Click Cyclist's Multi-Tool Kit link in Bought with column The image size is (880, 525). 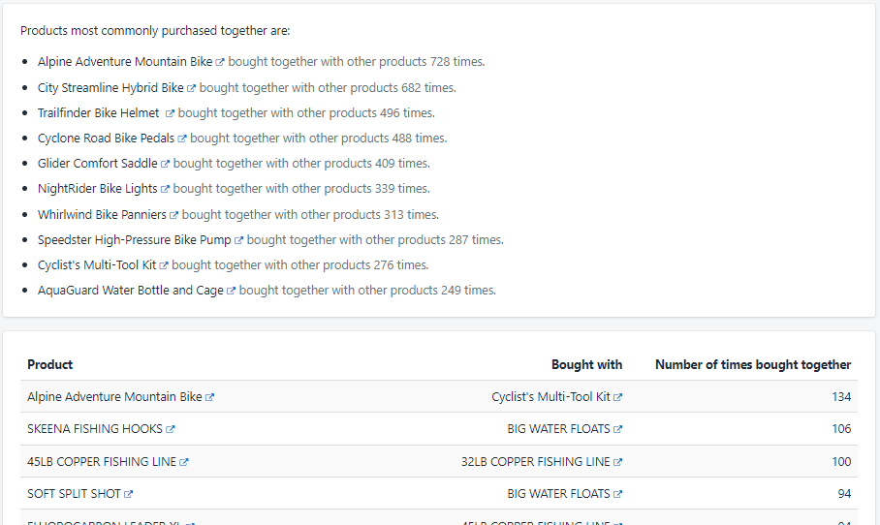pos(550,397)
